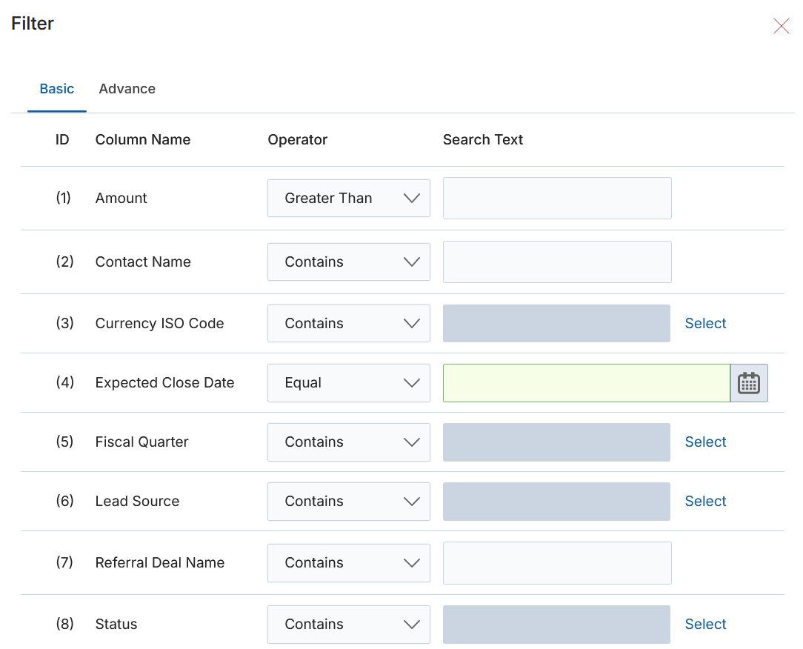Click Select link for Status

pos(705,624)
